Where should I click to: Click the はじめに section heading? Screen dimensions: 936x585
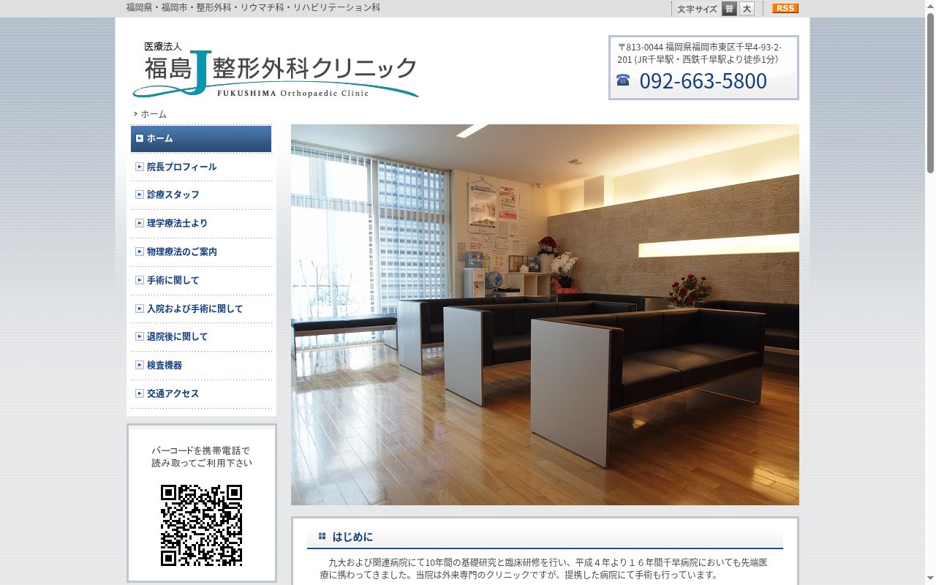[352, 537]
